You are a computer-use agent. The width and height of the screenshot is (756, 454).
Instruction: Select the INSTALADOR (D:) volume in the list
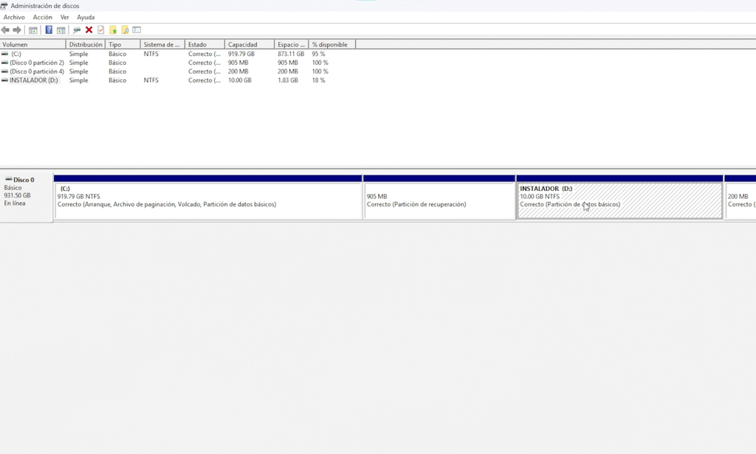pos(34,80)
